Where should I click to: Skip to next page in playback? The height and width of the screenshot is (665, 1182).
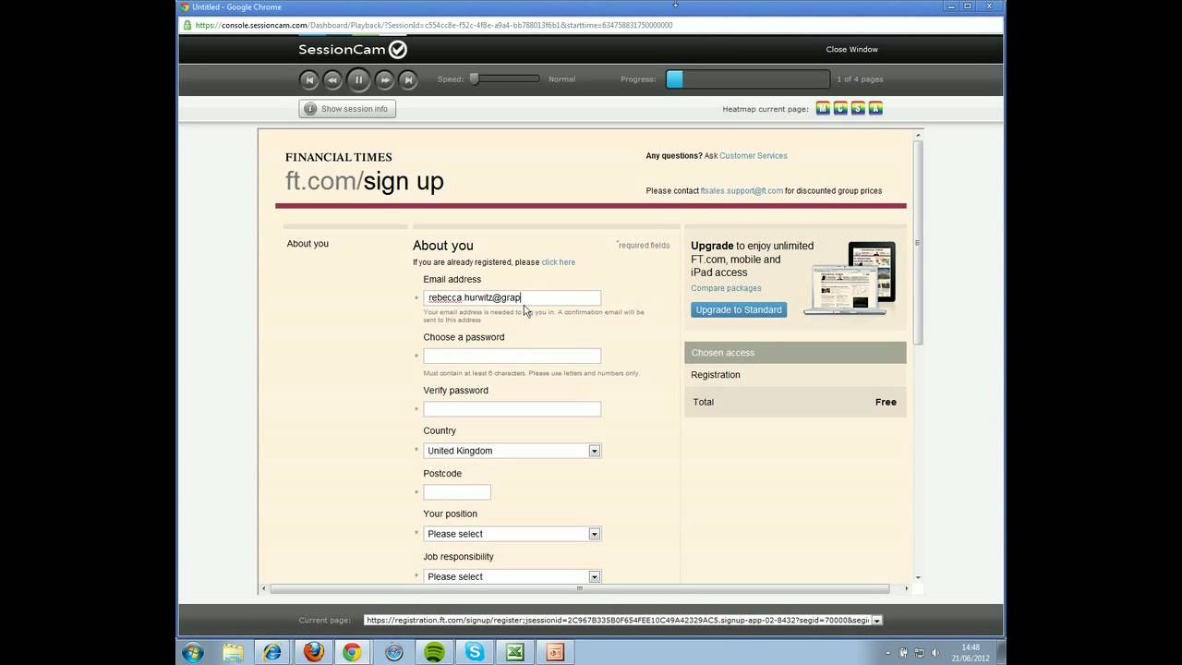[408, 79]
